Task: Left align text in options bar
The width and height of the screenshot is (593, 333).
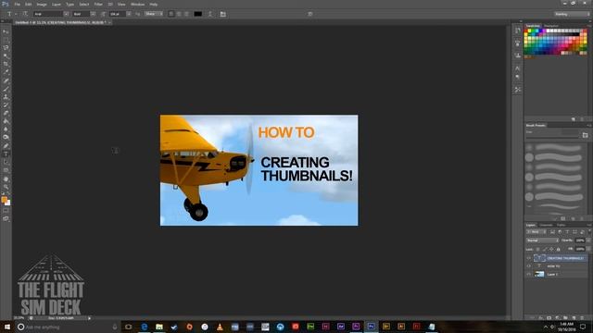Action: (x=171, y=14)
